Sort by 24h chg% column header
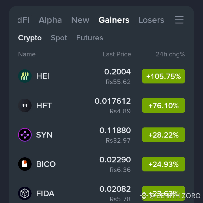203x203 pixels. 170,54
